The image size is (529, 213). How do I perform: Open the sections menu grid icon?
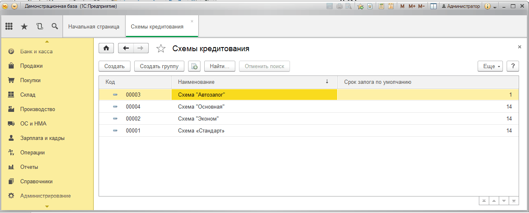pos(9,26)
